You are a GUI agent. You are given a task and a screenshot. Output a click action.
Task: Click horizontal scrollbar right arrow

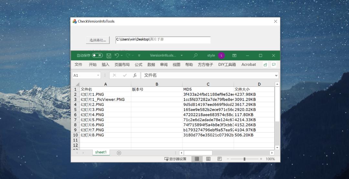point(272,153)
